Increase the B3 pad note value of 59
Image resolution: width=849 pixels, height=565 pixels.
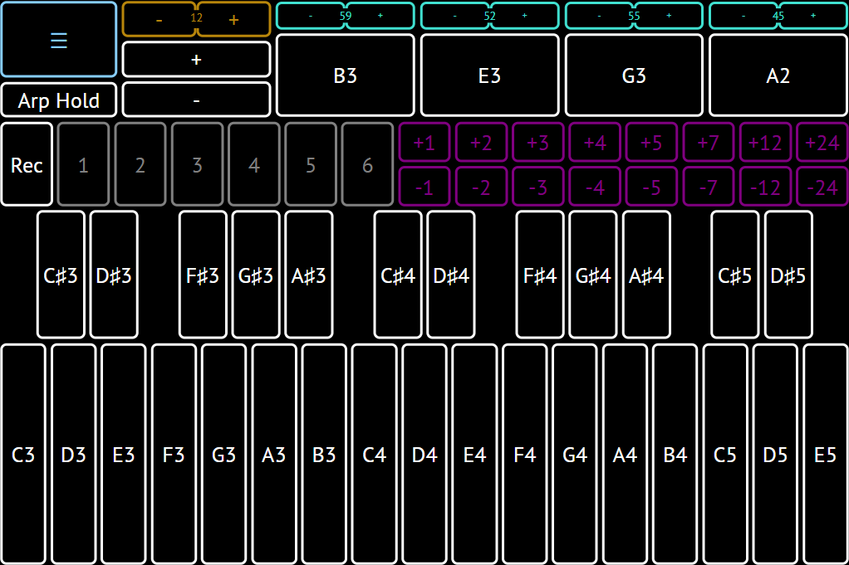tap(380, 16)
